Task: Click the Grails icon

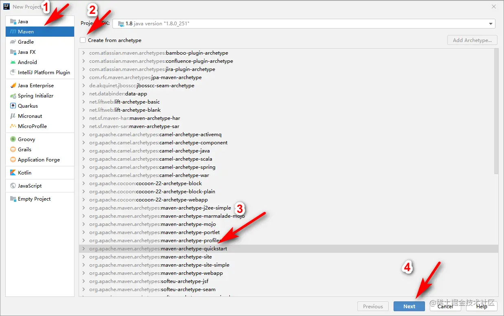Action: coord(13,150)
